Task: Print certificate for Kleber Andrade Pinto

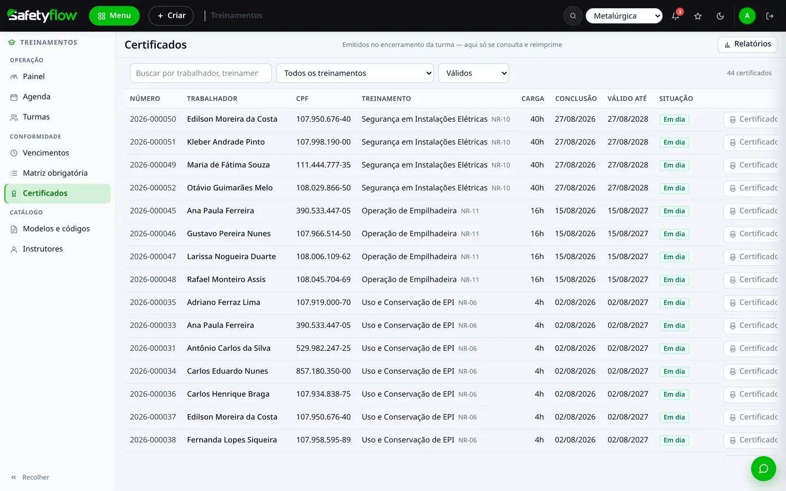Action: tap(752, 142)
